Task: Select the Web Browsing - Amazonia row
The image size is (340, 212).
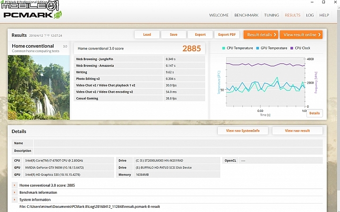Action: [x=140, y=65]
